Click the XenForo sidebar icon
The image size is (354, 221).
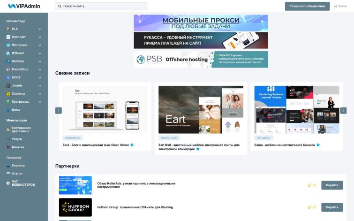tap(8, 61)
